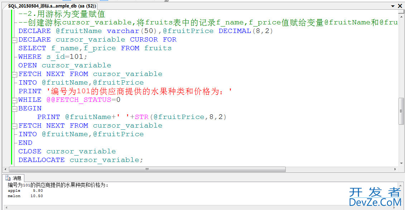Click the 消息 tab page icon
Viewport: 405px width, 210px height.
(x=8, y=178)
